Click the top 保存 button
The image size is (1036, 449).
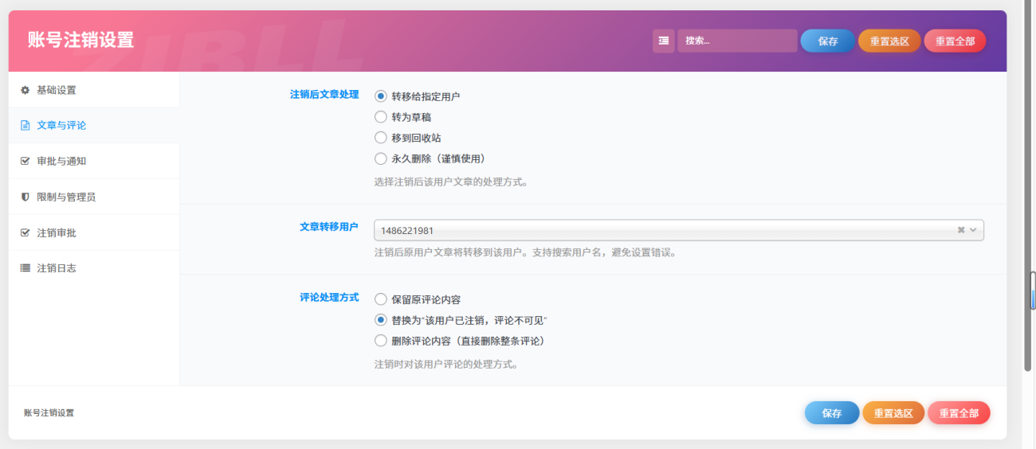click(827, 41)
